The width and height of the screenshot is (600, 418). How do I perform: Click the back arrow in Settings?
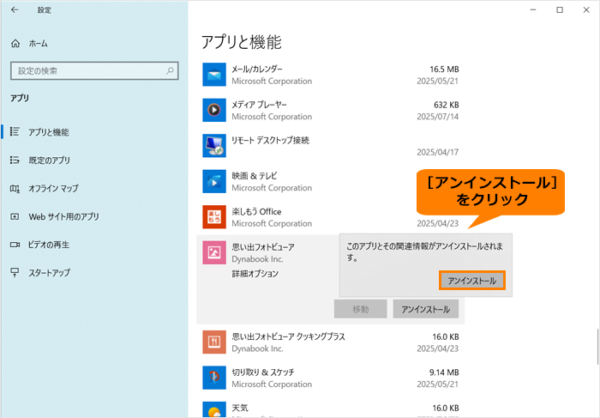click(x=15, y=10)
